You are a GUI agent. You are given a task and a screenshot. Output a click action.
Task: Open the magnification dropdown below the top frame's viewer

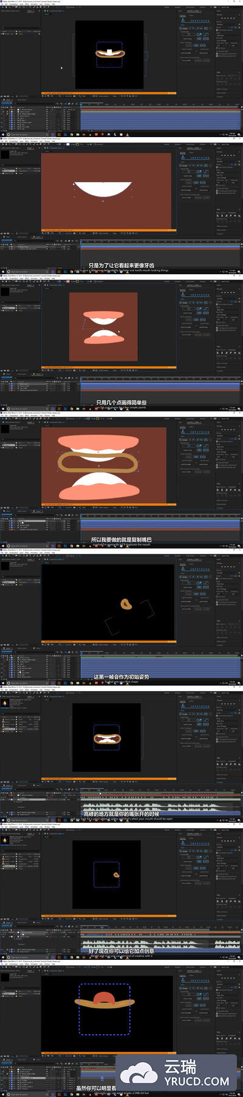pyautogui.click(x=52, y=96)
